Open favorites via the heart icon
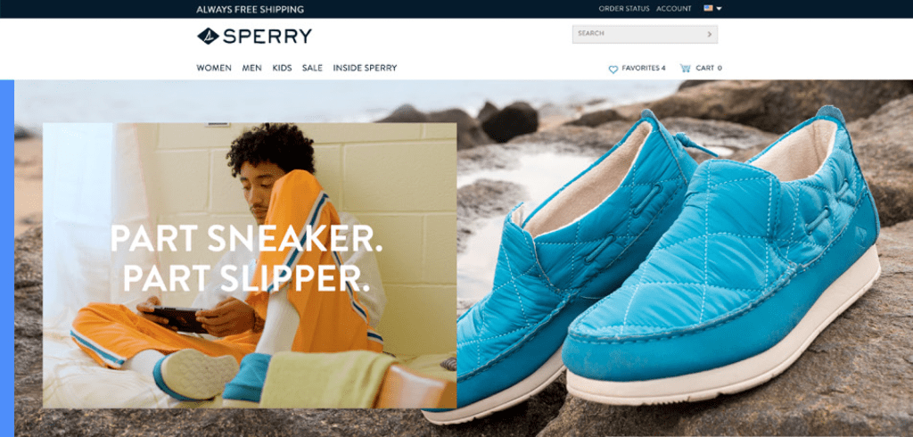 (613, 69)
